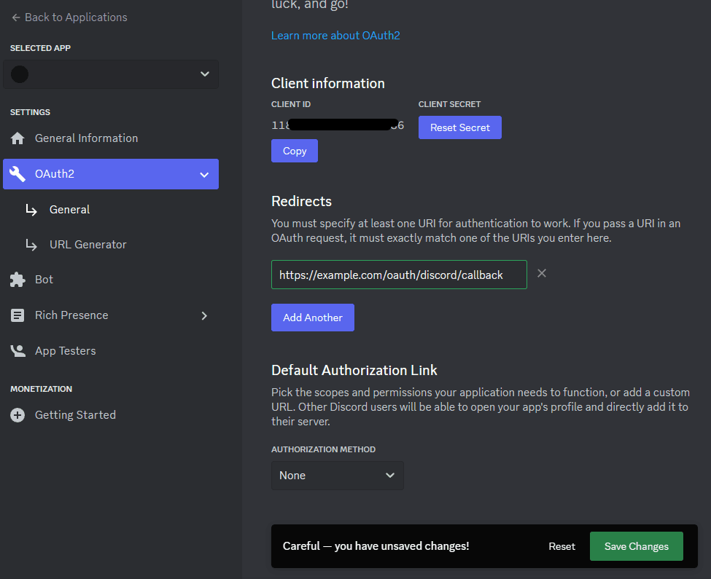Remove the redirect URI with the X

[541, 273]
